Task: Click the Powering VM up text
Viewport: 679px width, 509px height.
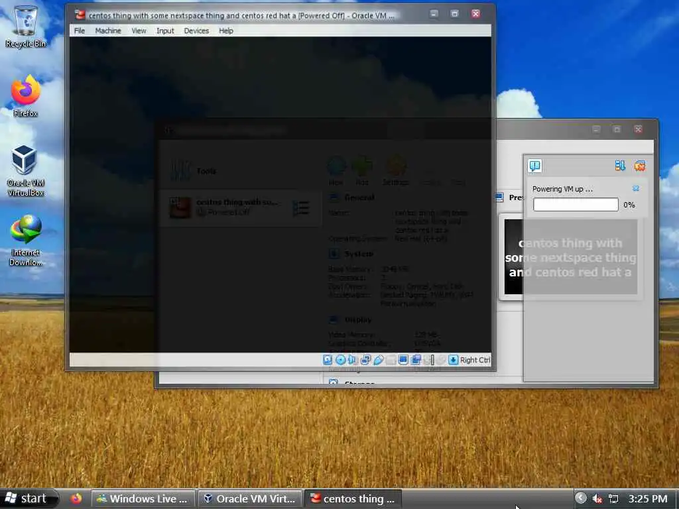Action: 562,189
